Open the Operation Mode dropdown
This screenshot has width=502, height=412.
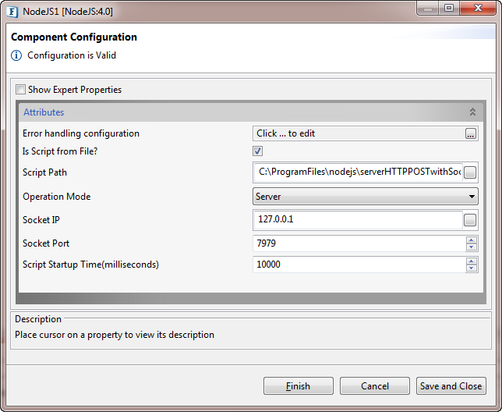coord(366,197)
